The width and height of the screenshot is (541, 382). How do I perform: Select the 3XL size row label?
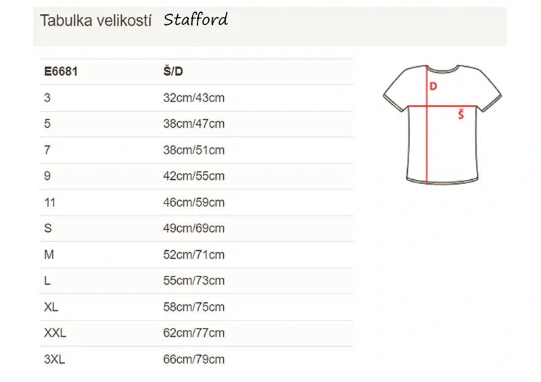pos(54,359)
